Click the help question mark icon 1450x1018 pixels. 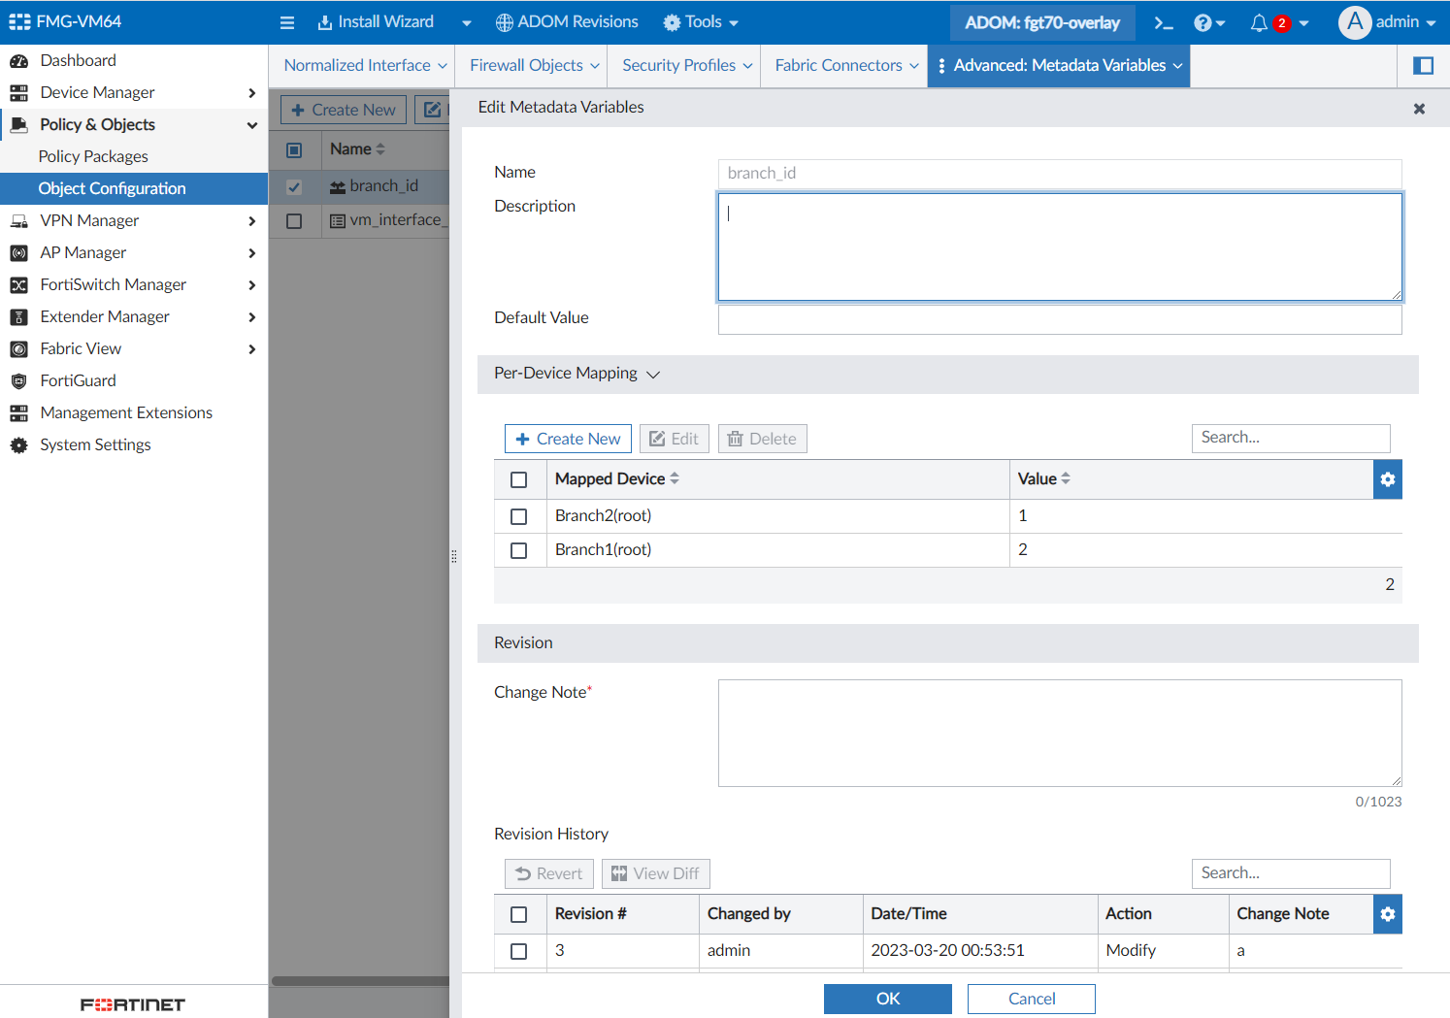[1203, 23]
